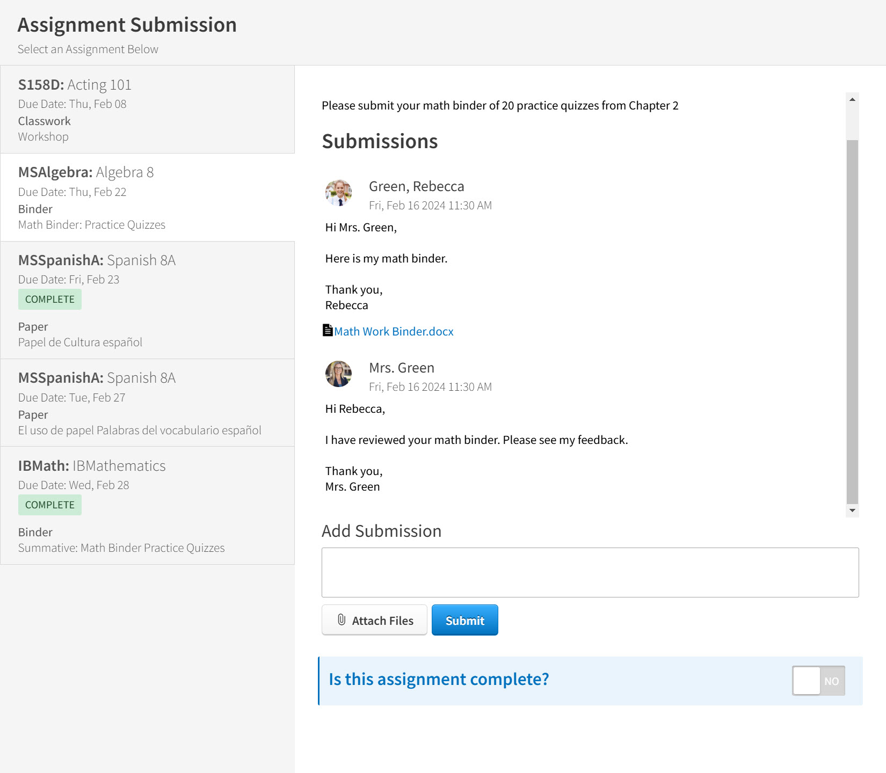
Task: Click the paperclip icon on Attach Files button
Action: pyautogui.click(x=340, y=620)
